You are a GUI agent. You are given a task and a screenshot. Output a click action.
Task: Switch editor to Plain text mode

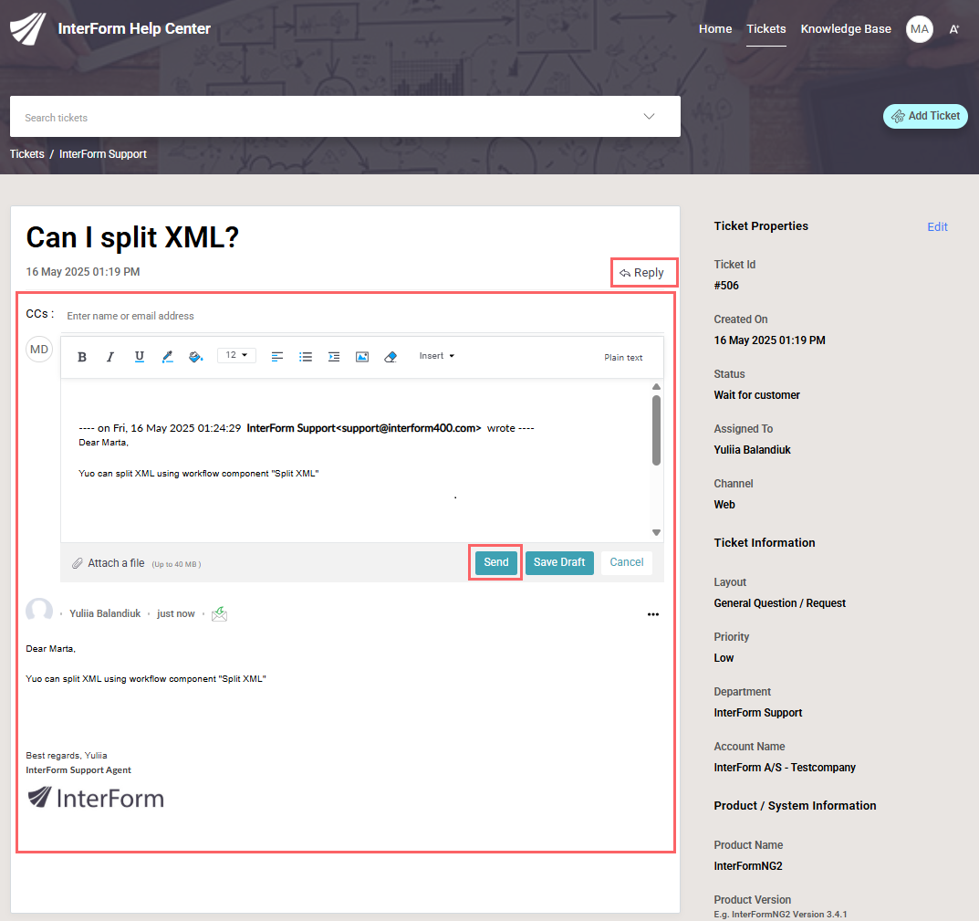coord(623,358)
